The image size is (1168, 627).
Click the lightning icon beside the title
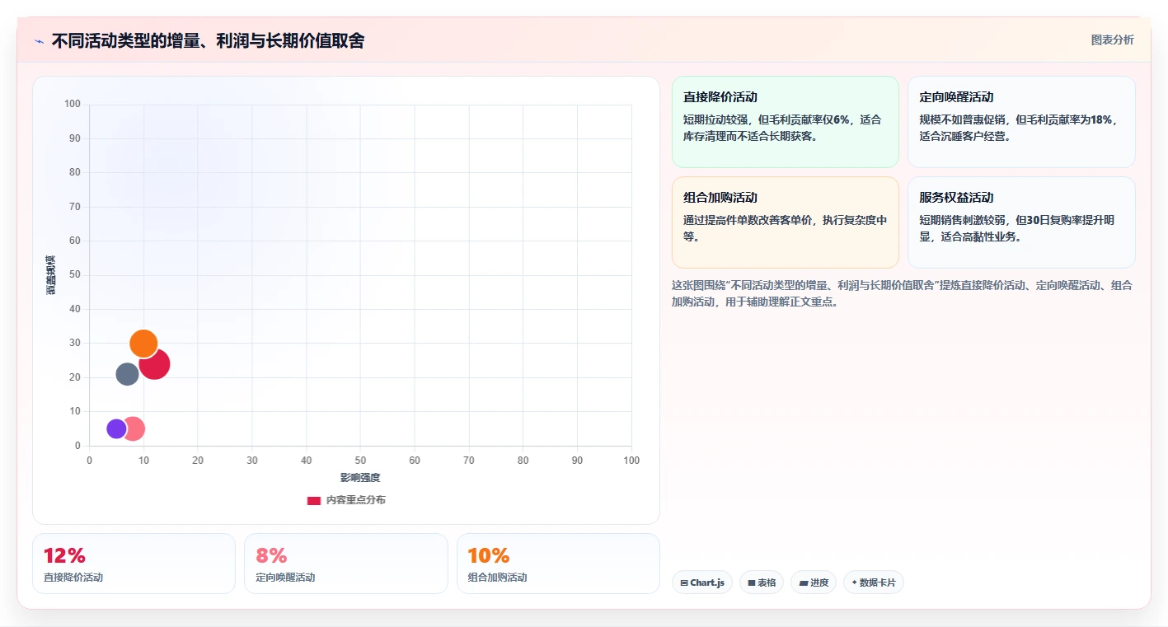[x=40, y=41]
